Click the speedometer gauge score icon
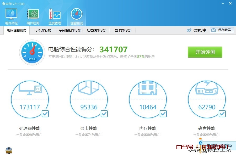Screen dimensions: 236x157 point(32,52)
